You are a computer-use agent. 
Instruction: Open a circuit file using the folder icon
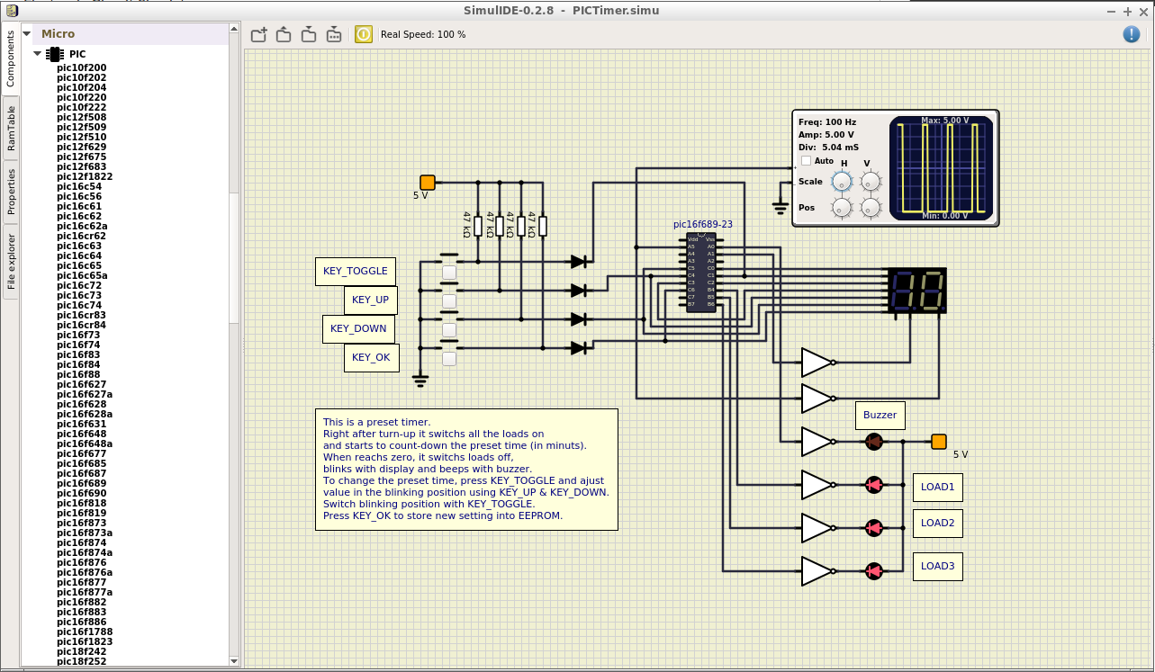(284, 33)
